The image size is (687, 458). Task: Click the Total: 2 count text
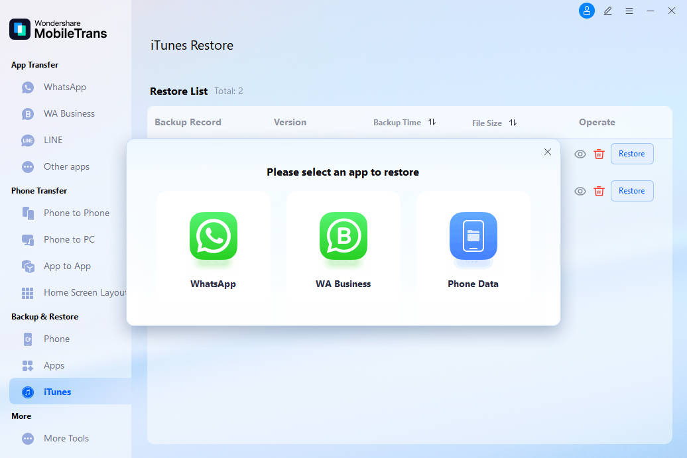coord(228,91)
